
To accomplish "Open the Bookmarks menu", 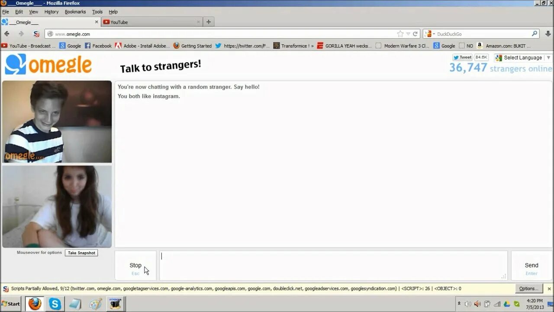I will (75, 12).
